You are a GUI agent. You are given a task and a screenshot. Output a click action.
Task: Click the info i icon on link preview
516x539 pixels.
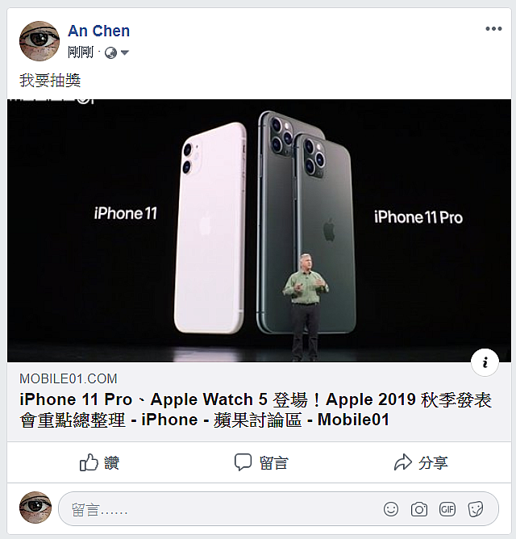[x=485, y=362]
